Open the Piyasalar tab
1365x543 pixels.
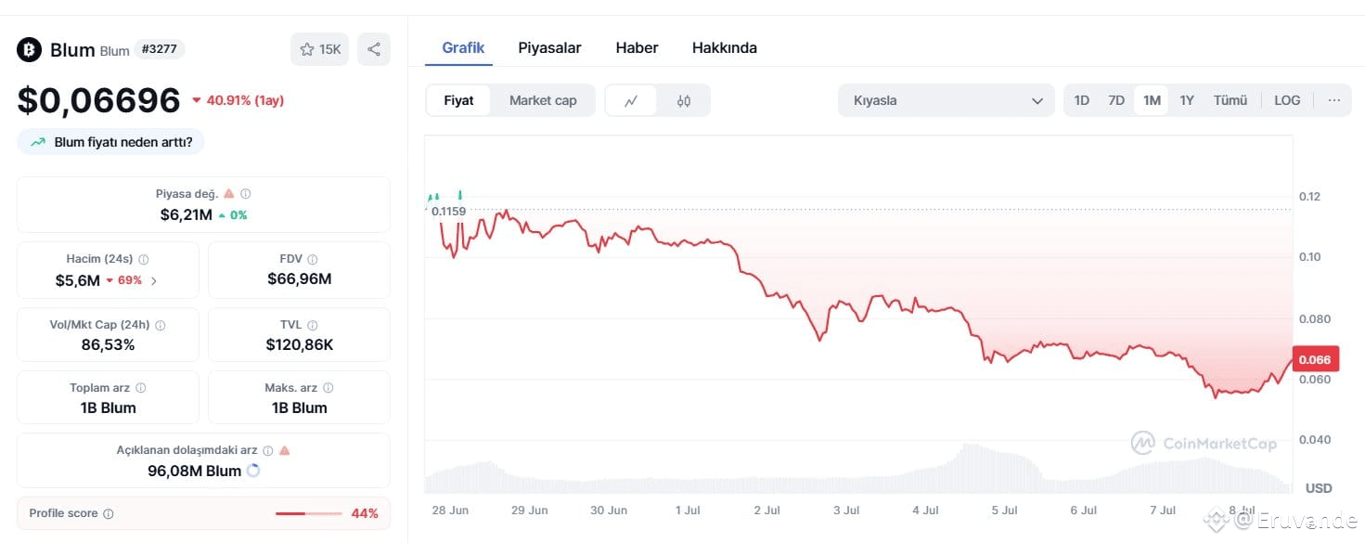(549, 47)
